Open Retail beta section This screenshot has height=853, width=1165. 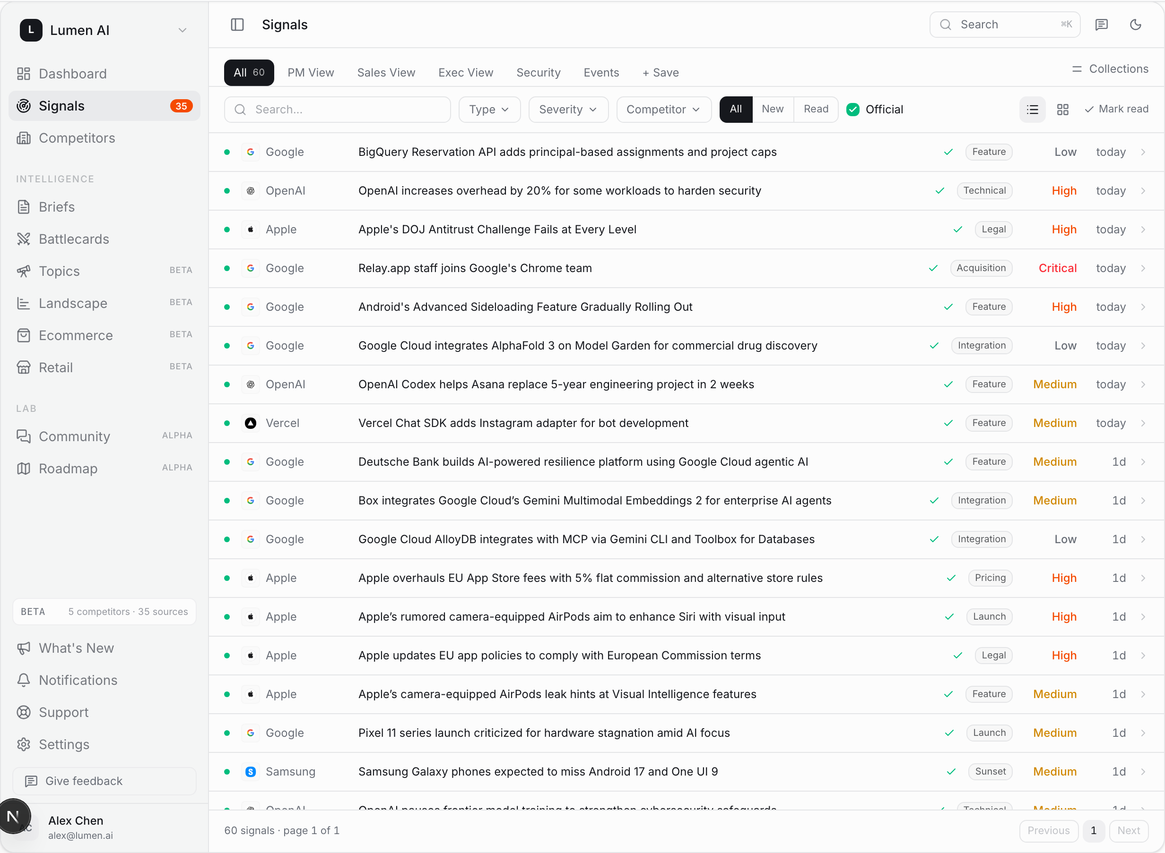[104, 367]
